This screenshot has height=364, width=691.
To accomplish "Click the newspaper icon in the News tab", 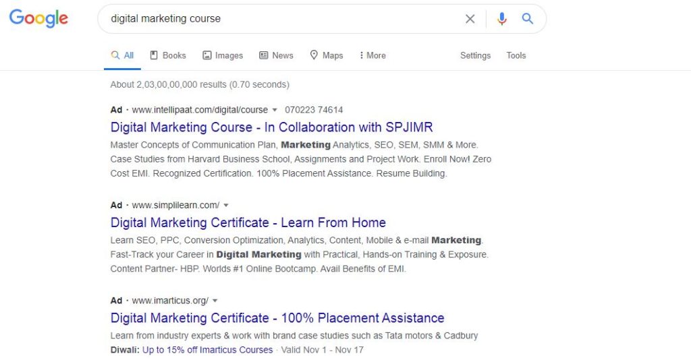I will coord(264,55).
